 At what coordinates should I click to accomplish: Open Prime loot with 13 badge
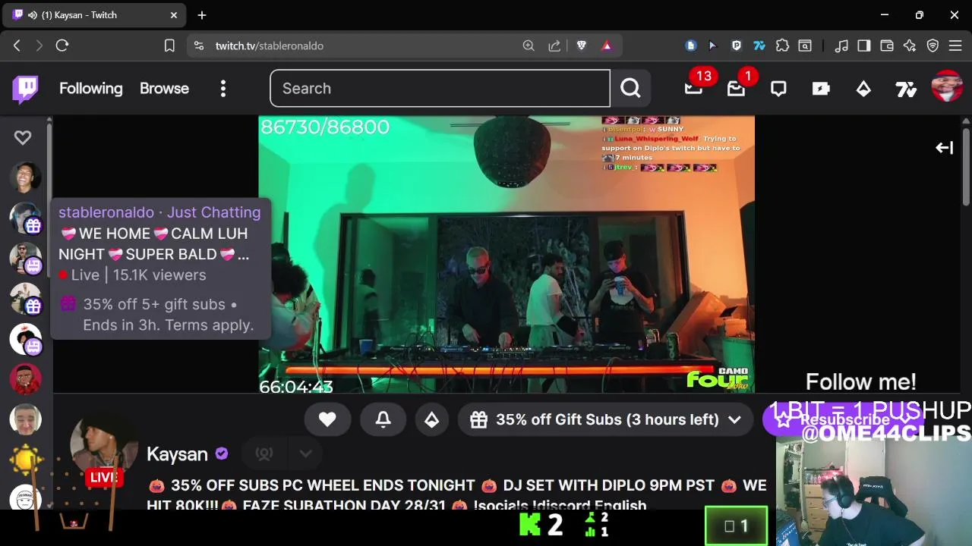(693, 89)
